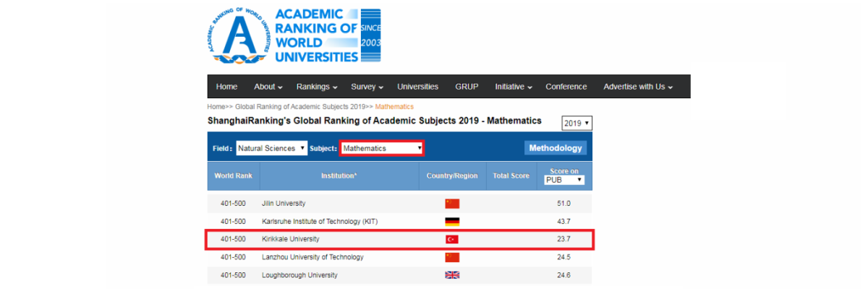Click Home link in the breadcrumb
The width and height of the screenshot is (868, 289).
point(216,107)
